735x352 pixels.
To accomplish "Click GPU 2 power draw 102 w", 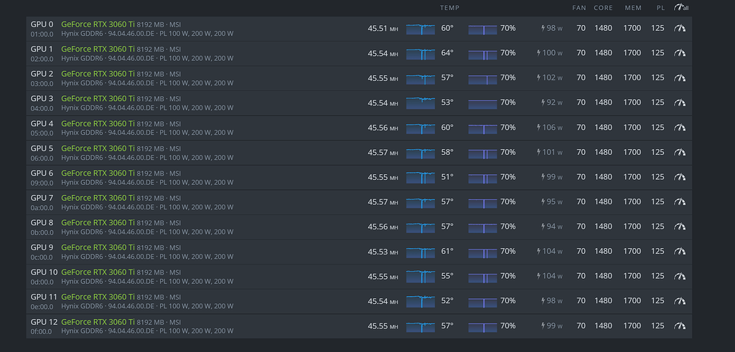I will tap(549, 77).
